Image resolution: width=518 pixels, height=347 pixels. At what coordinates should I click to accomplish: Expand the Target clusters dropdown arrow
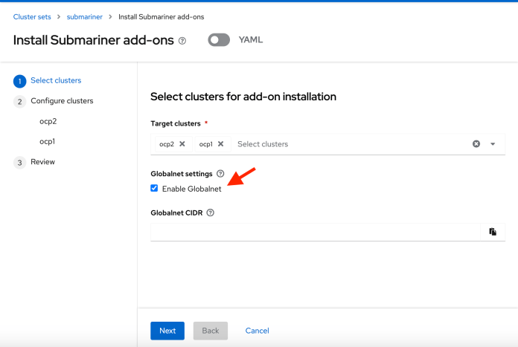pos(493,144)
